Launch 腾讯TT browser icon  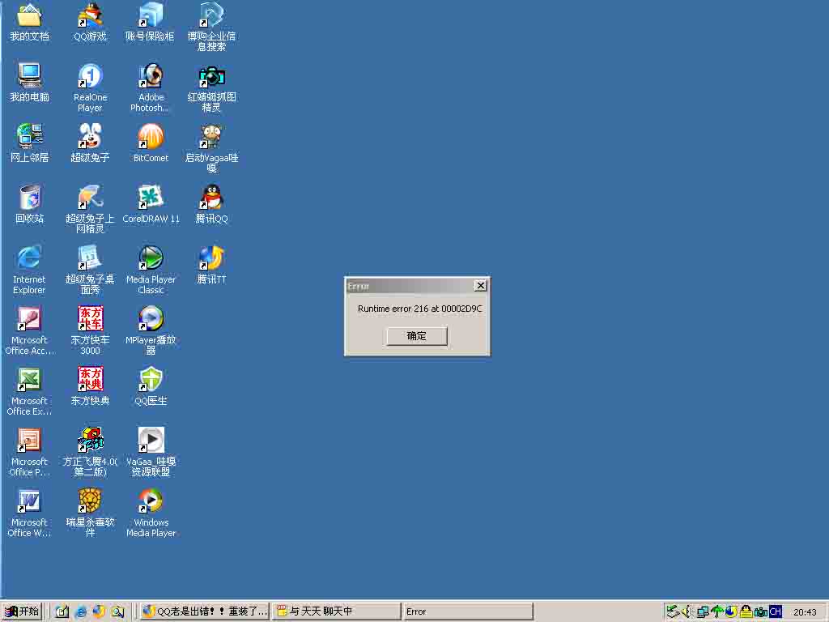pyautogui.click(x=211, y=258)
